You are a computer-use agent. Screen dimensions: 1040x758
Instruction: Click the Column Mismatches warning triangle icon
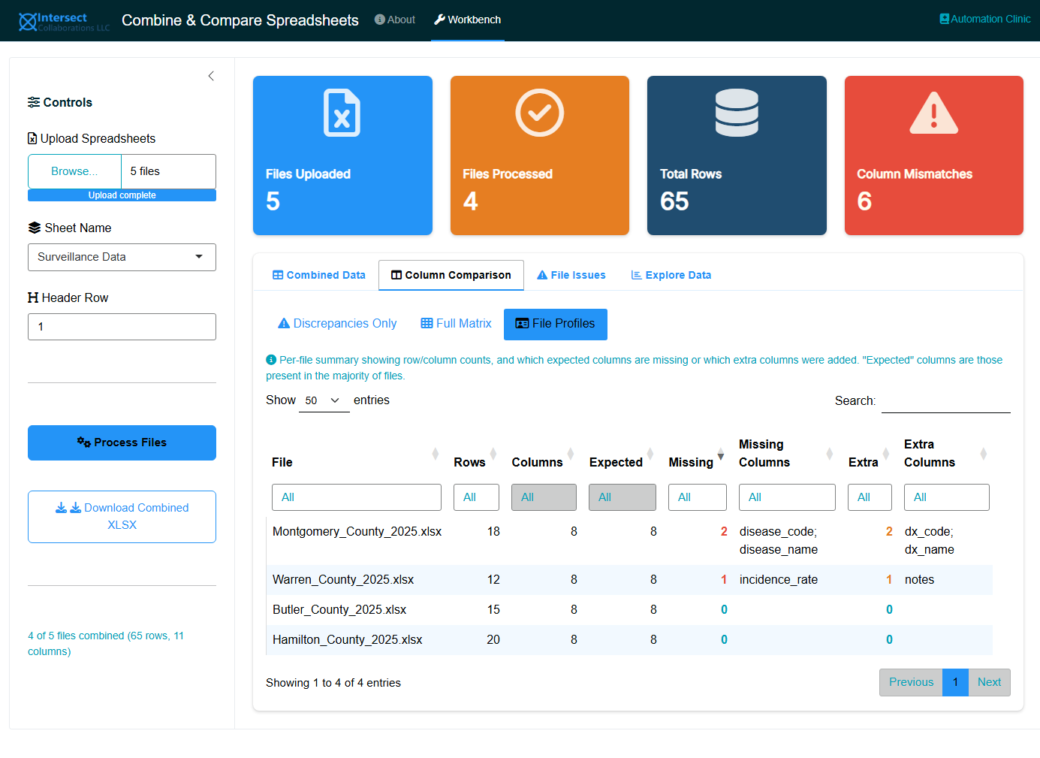click(x=933, y=113)
